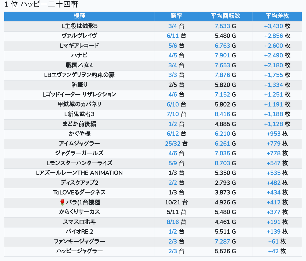Click the ヴァルヴレイヴ row name
Viewport: 306px width, 261px height.
(79, 36)
